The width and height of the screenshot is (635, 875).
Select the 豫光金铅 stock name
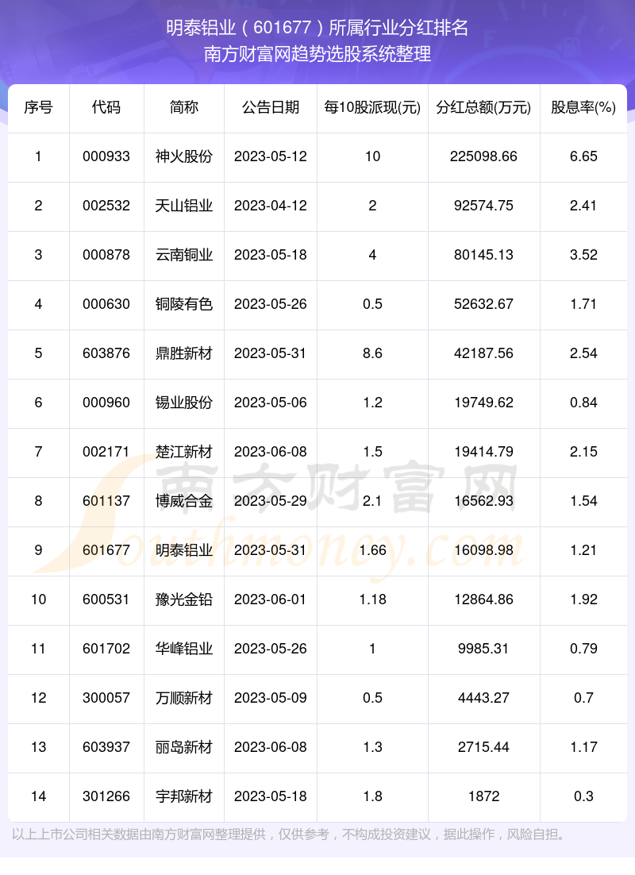183,599
